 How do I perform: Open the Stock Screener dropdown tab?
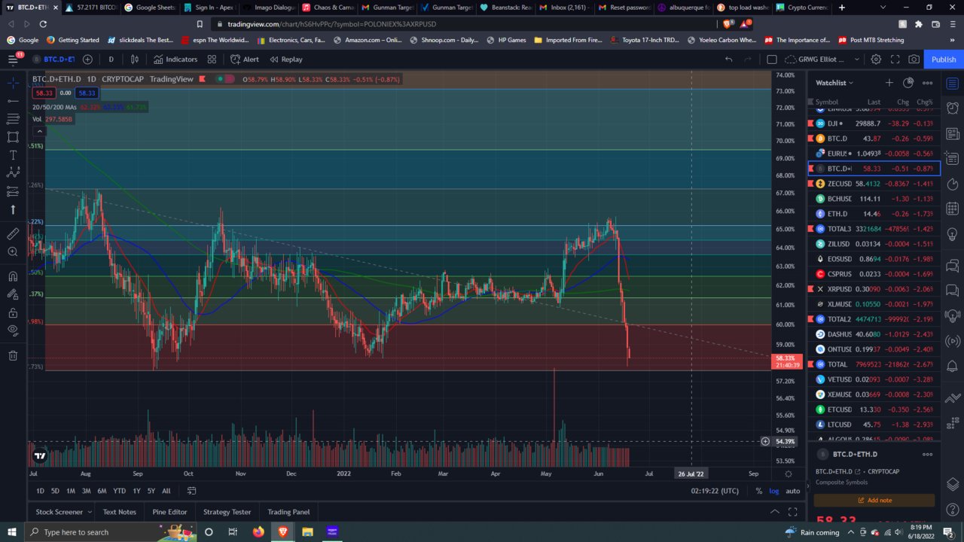coord(64,512)
